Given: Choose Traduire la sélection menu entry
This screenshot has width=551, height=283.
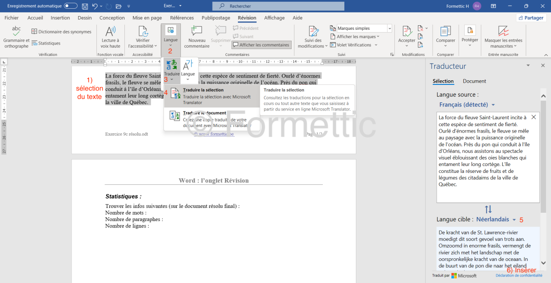Looking at the screenshot, I should click(211, 94).
